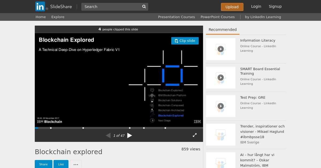
Task: Click the LinkedIn logo icon
Action: click(40, 6)
